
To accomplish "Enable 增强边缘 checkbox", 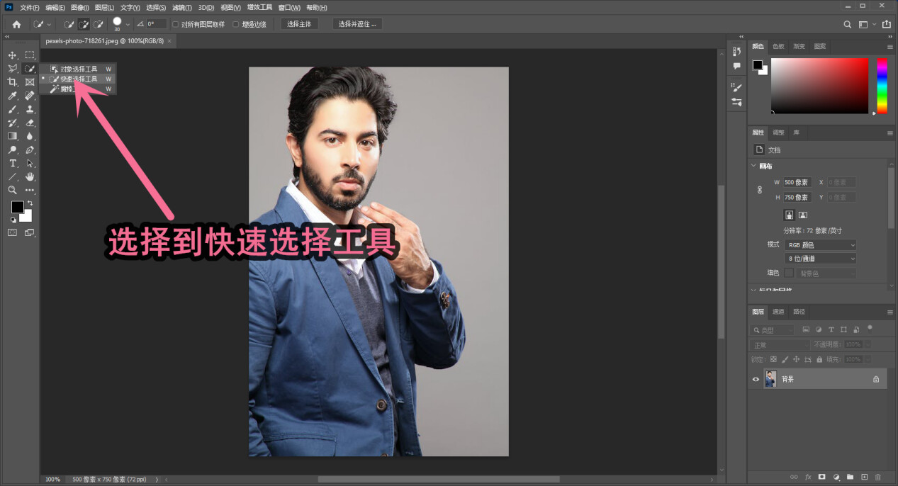I will click(x=236, y=24).
